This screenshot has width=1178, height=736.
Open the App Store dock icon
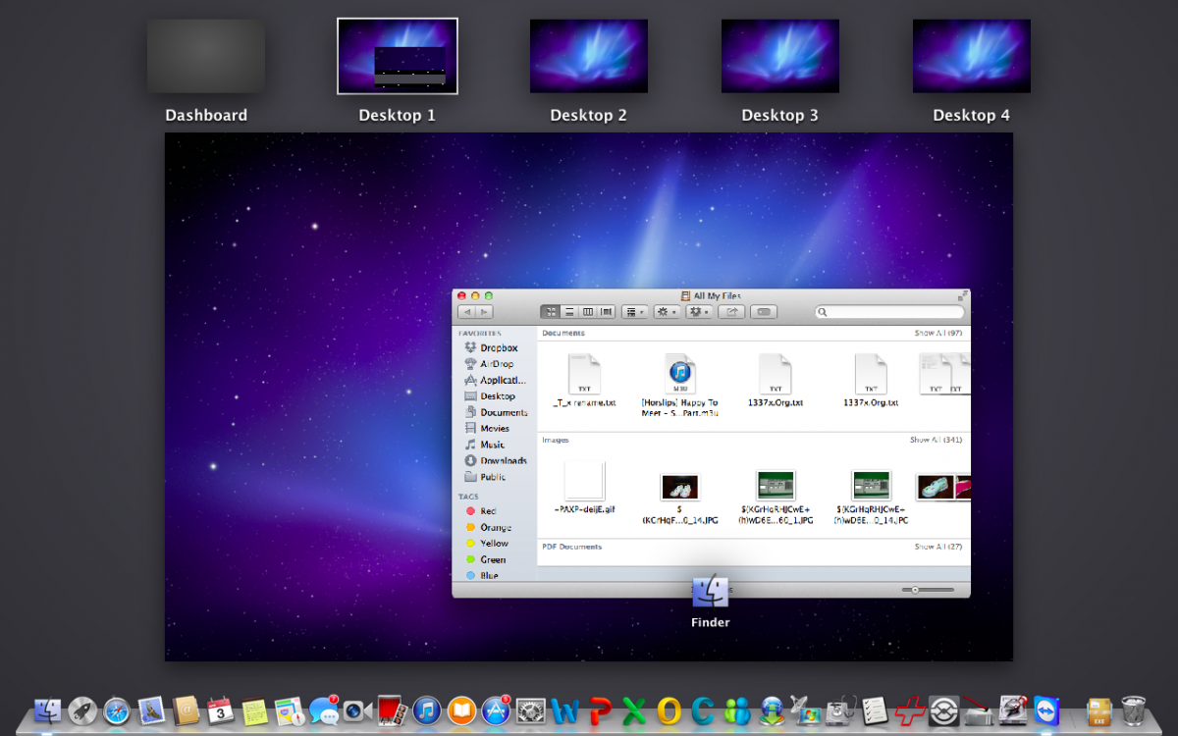(496, 710)
